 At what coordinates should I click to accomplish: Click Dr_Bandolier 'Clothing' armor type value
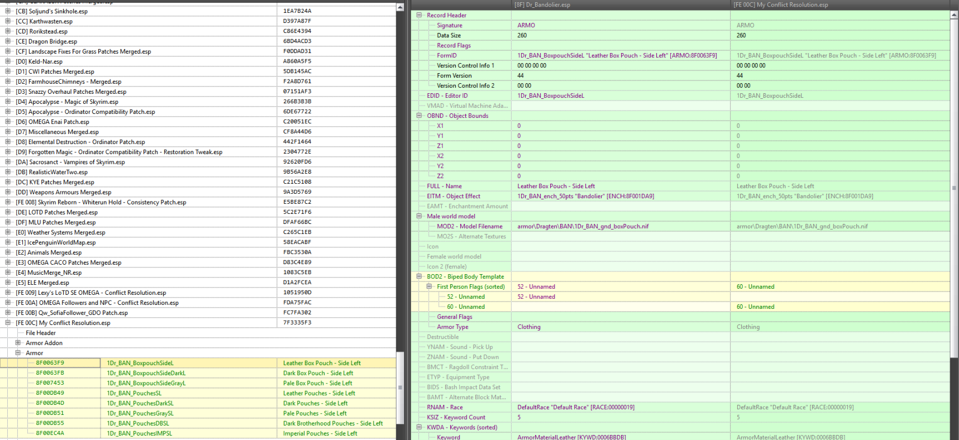[x=529, y=327]
